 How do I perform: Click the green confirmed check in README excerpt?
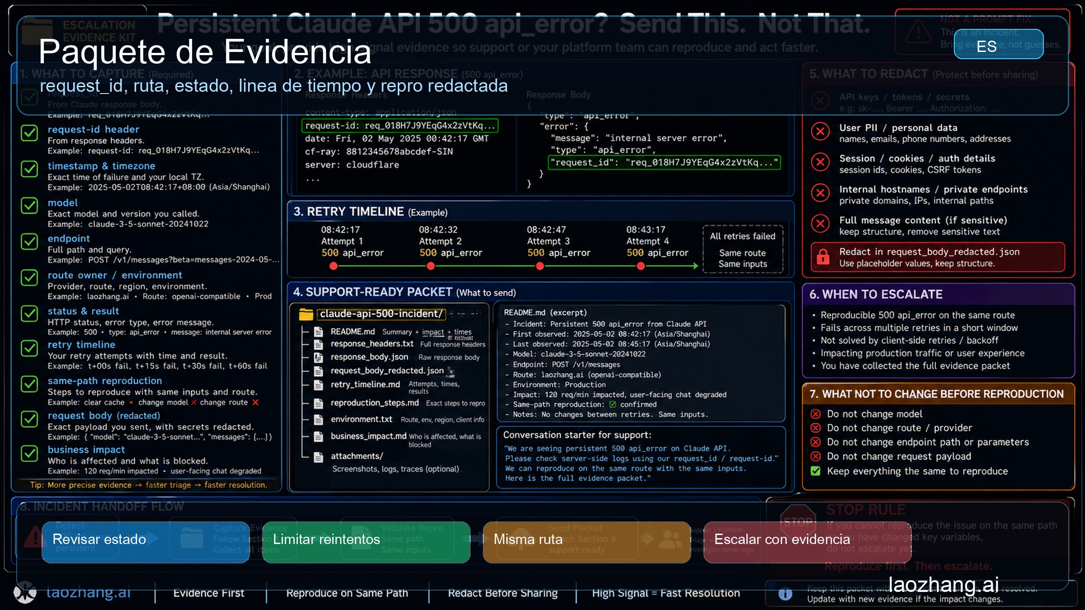coord(613,404)
